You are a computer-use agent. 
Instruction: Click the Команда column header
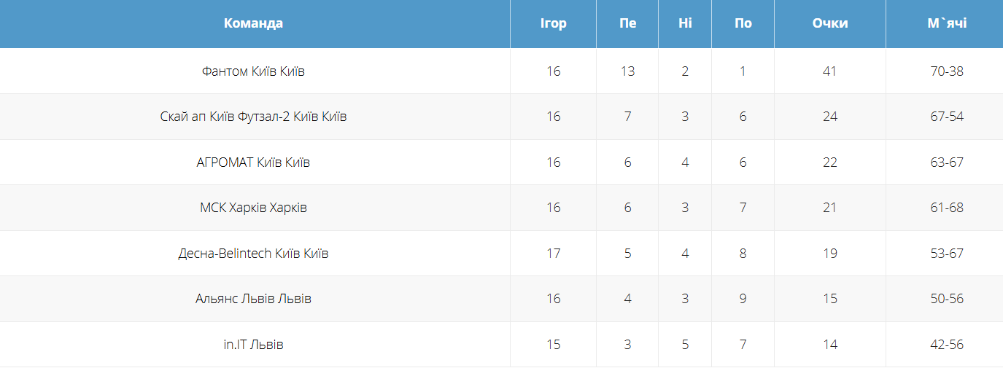pyautogui.click(x=253, y=23)
